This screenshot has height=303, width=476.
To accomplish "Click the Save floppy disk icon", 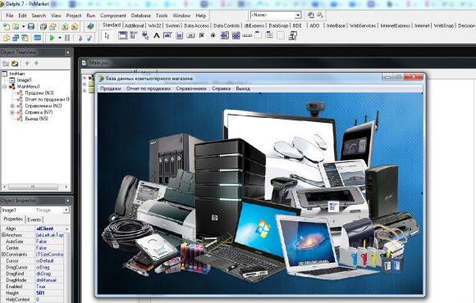I will pos(31,26).
